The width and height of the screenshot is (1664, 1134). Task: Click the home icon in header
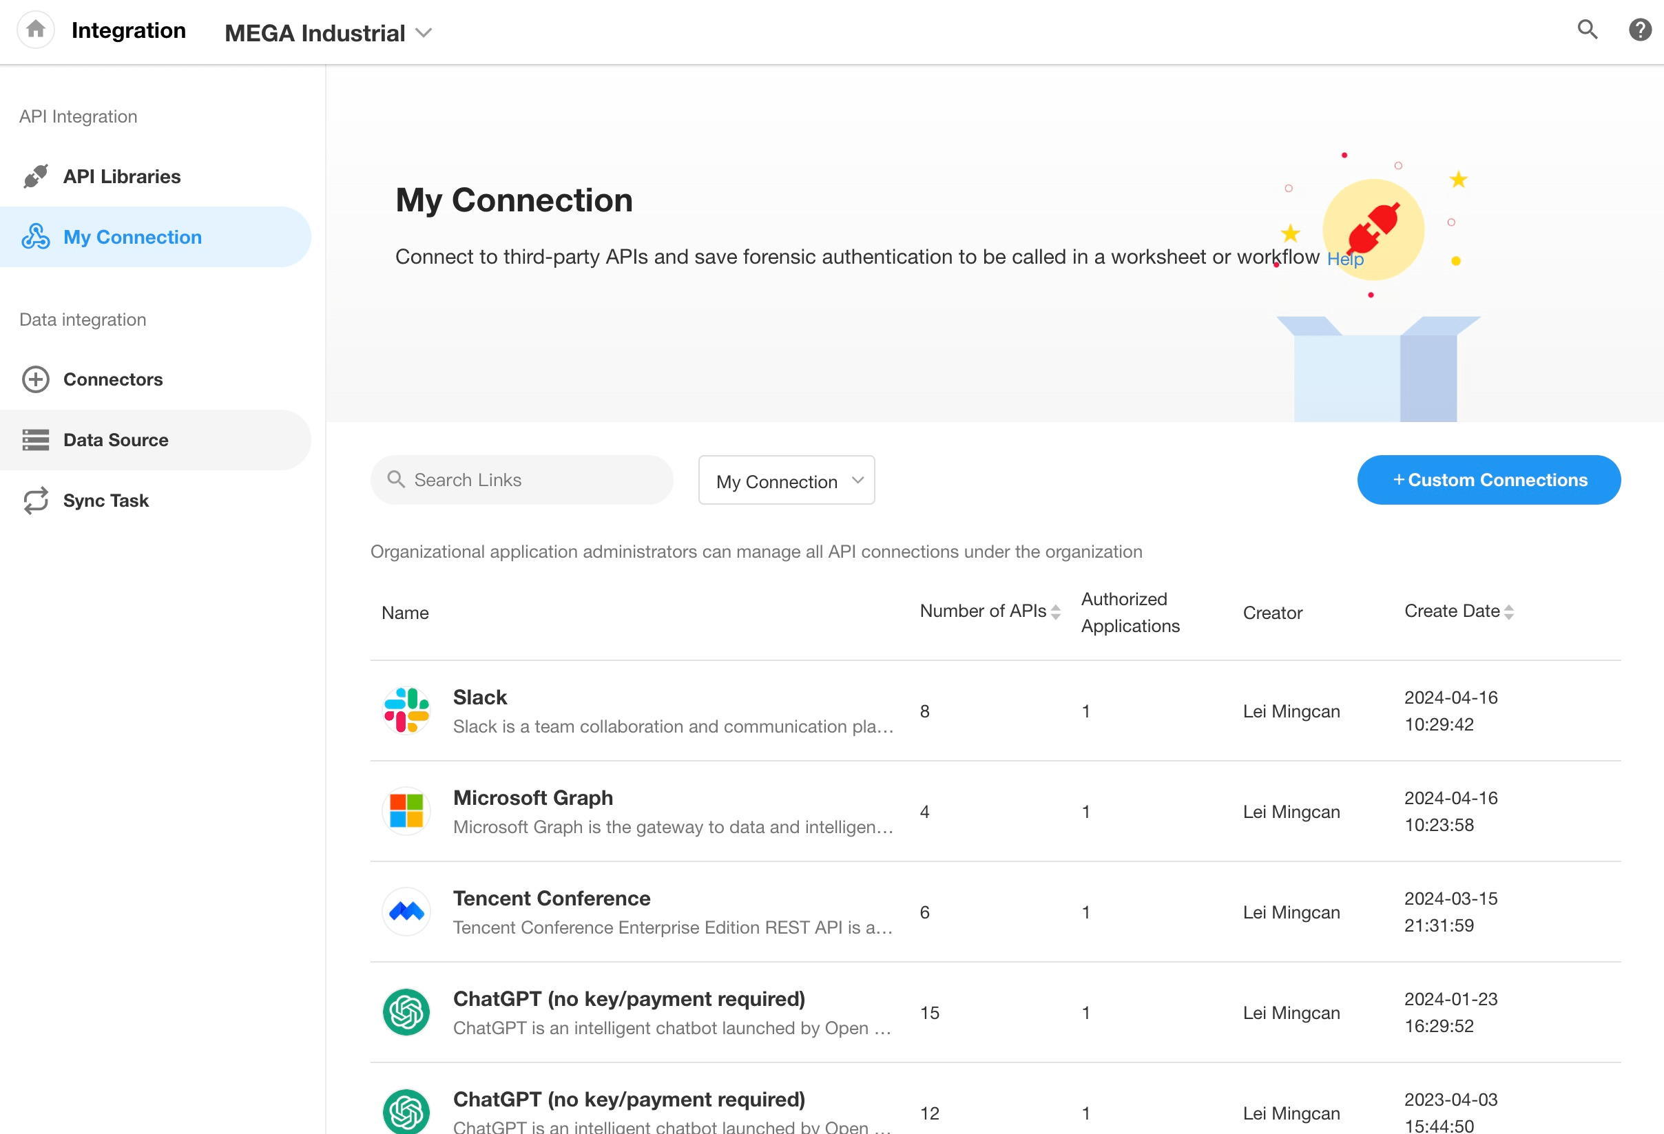35,30
